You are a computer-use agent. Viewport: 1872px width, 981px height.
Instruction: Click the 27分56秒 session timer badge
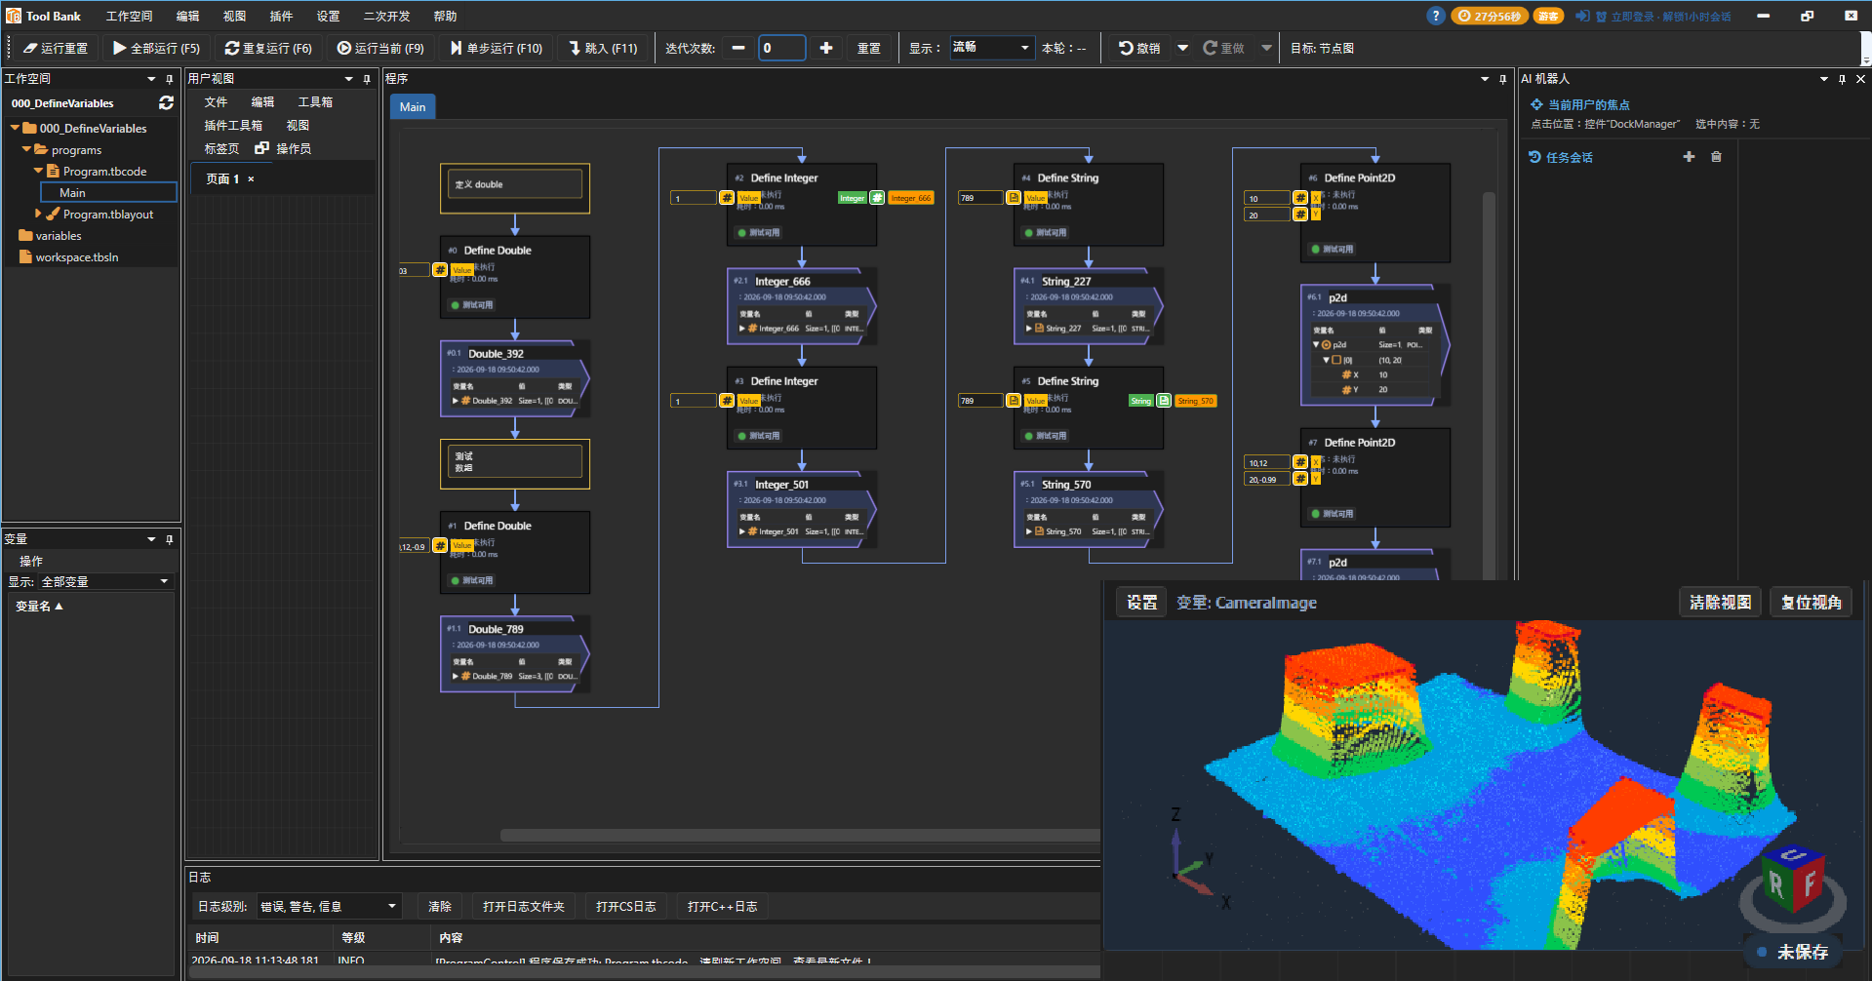tap(1489, 16)
